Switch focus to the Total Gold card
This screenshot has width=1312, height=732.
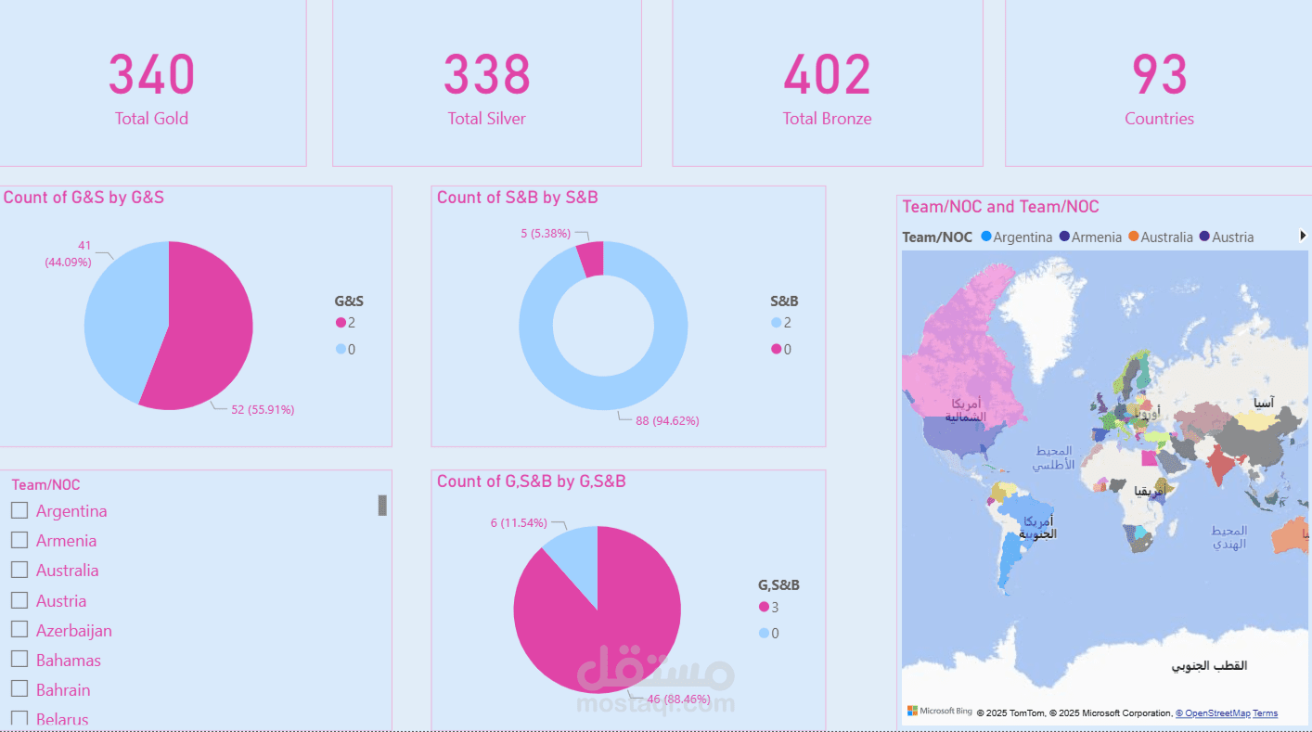151,83
